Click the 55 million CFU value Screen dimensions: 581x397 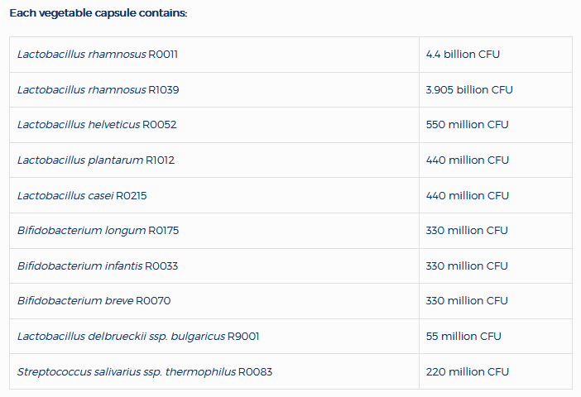click(x=463, y=337)
